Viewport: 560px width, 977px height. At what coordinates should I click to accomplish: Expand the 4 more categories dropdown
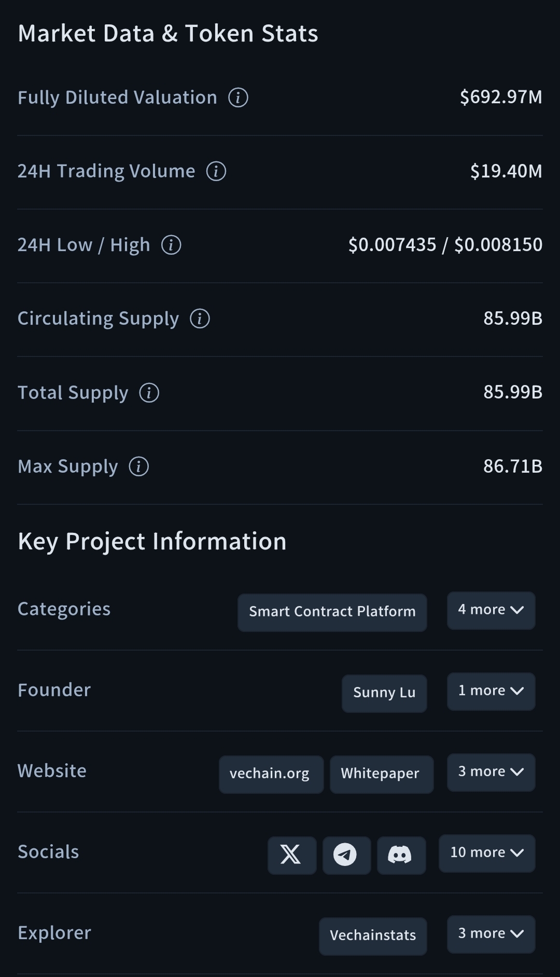(x=491, y=610)
